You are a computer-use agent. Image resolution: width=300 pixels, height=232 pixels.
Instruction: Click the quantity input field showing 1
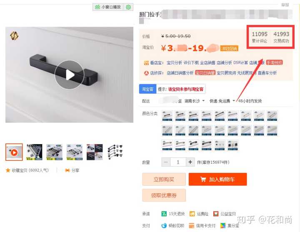(x=178, y=162)
